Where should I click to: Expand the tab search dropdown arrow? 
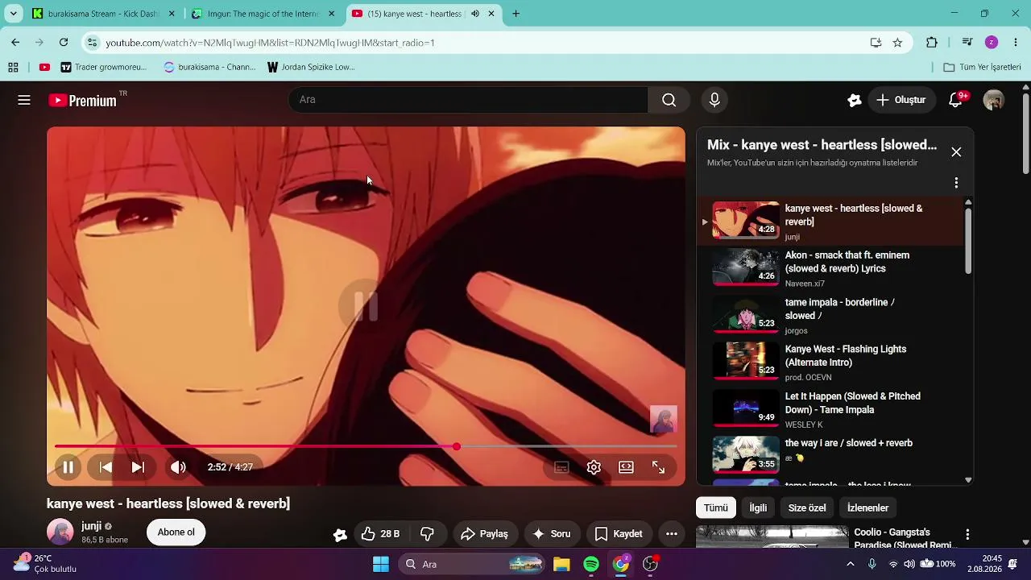coord(13,14)
